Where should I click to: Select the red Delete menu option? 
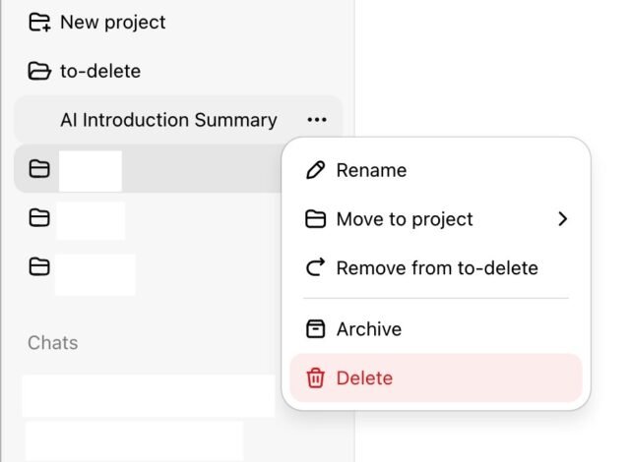[x=436, y=377]
